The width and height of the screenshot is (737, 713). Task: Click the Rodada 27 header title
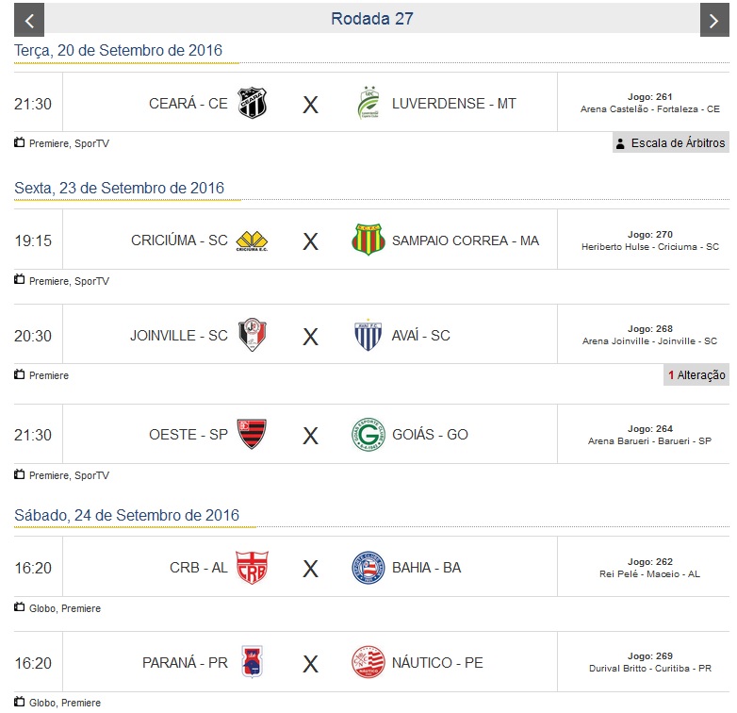[372, 19]
